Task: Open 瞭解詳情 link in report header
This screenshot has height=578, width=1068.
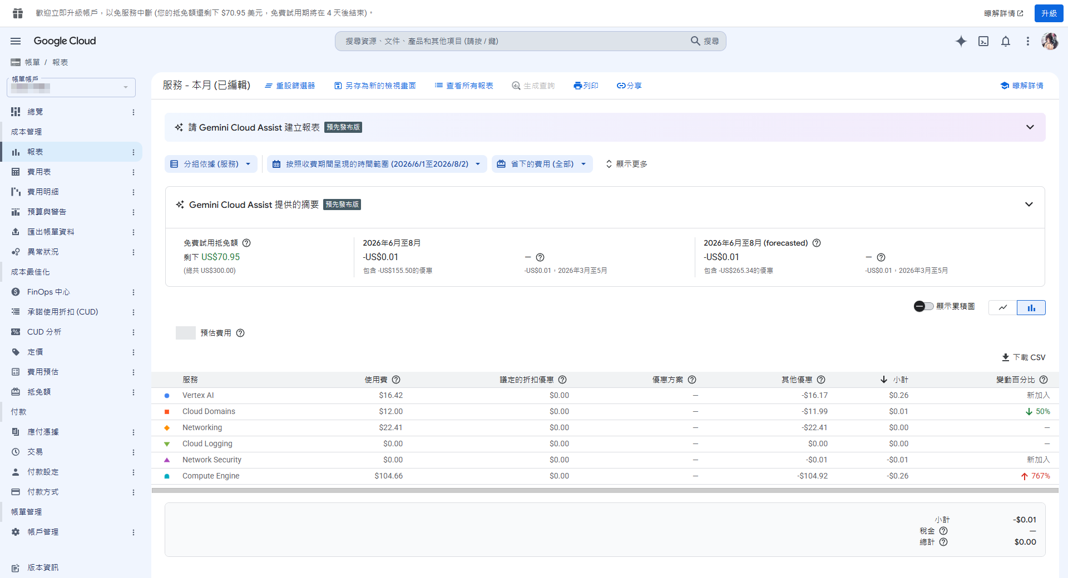Action: click(x=1022, y=86)
